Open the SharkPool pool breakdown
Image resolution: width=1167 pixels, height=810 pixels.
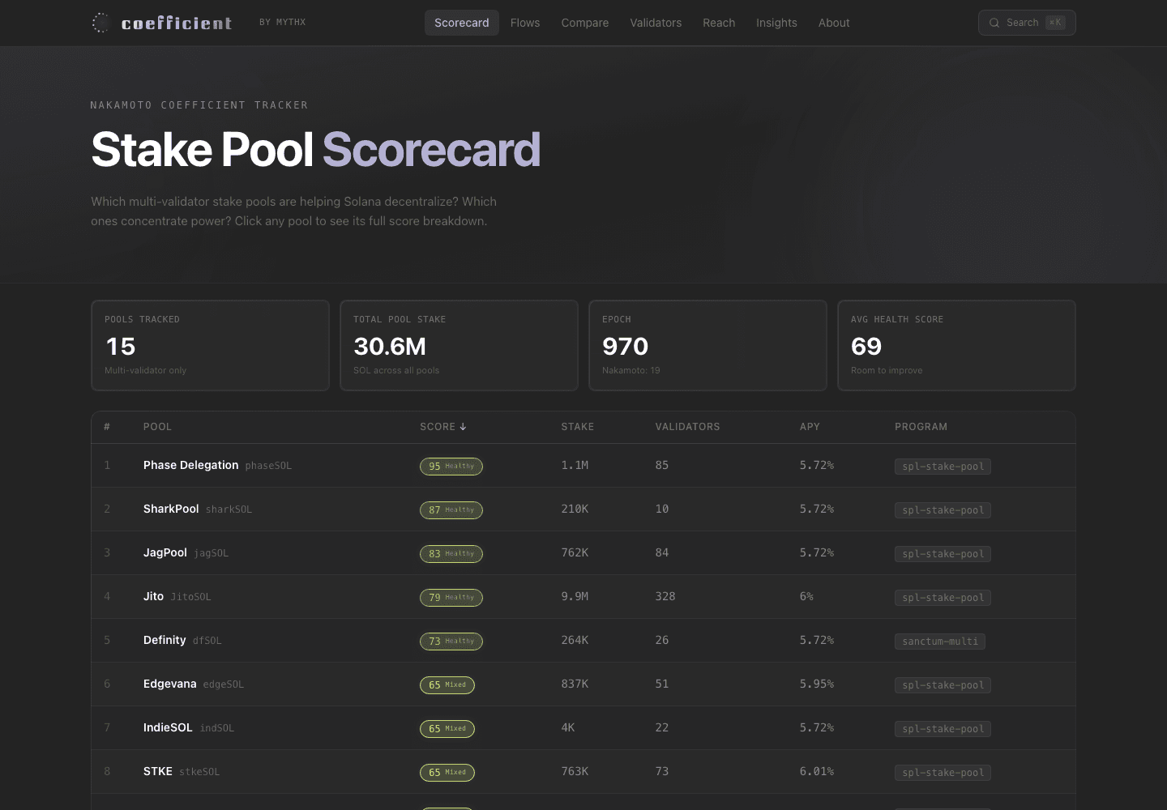tap(583, 509)
